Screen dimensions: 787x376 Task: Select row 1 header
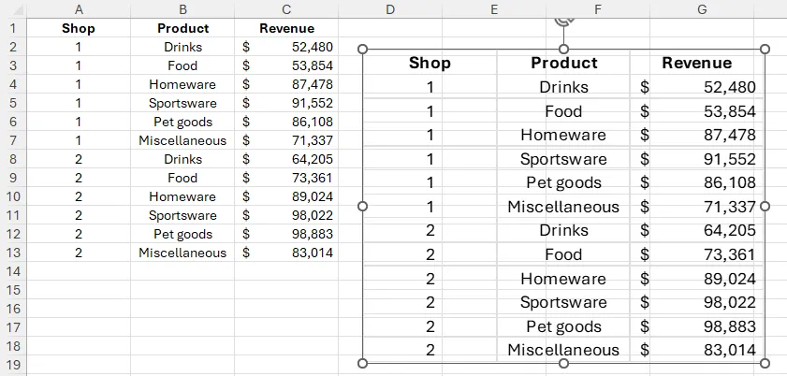pyautogui.click(x=13, y=28)
